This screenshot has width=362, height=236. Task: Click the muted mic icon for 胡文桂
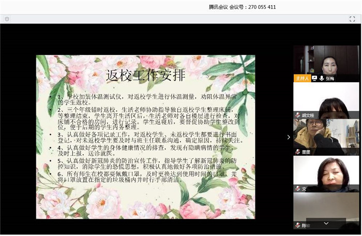(298, 115)
